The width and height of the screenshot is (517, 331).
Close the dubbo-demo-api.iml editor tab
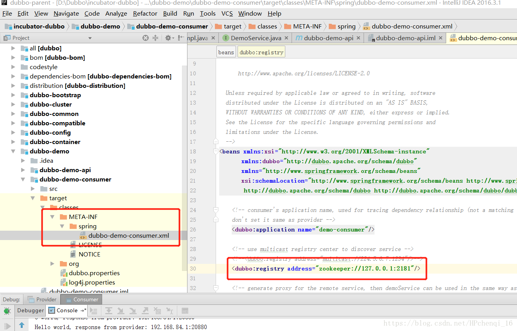[440, 38]
